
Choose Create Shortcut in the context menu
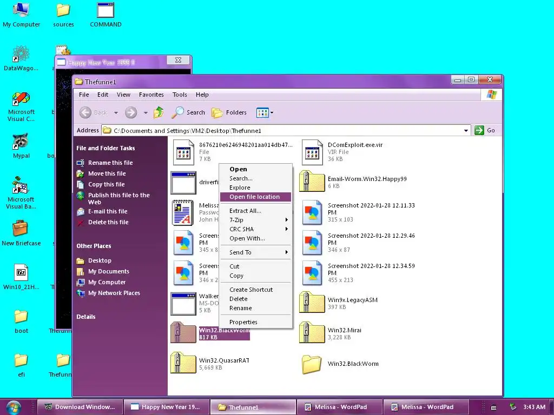255,290
